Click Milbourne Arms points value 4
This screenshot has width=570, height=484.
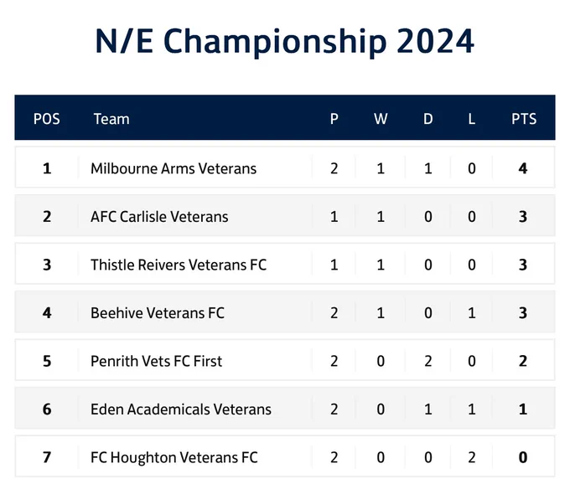pyautogui.click(x=523, y=168)
